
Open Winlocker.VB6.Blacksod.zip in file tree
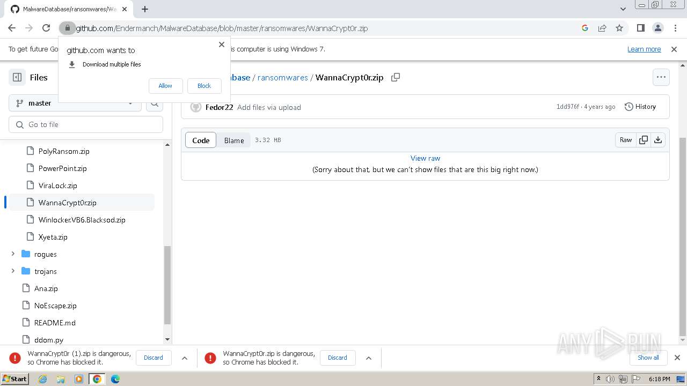click(82, 220)
